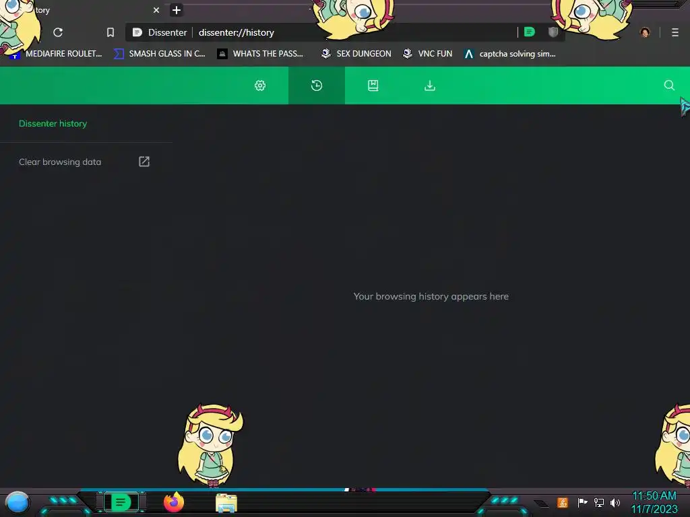Open the volume speaker tray icon
This screenshot has width=690, height=517.
click(615, 502)
